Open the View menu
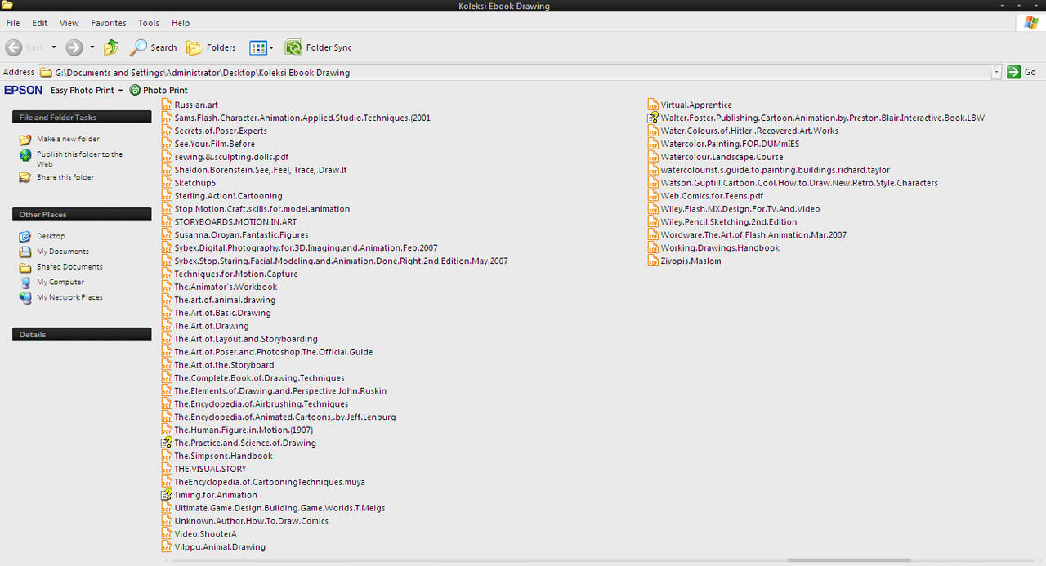The width and height of the screenshot is (1046, 566). click(x=69, y=23)
